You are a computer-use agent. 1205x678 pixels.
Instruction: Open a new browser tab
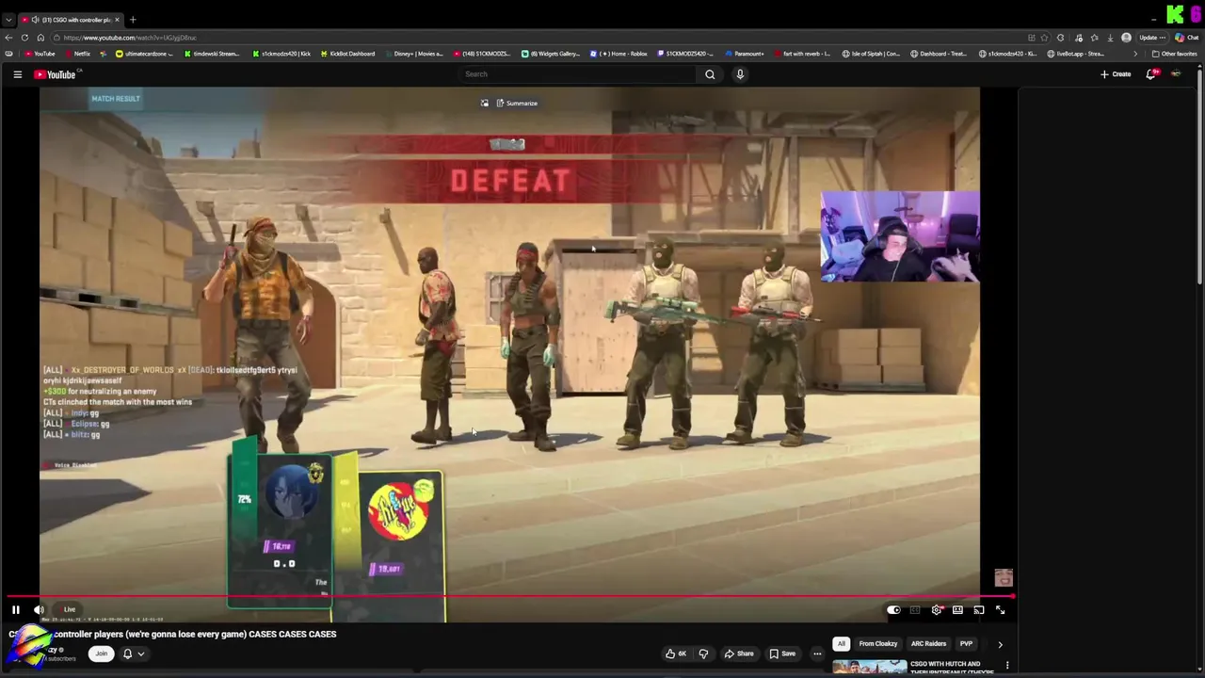pyautogui.click(x=133, y=20)
